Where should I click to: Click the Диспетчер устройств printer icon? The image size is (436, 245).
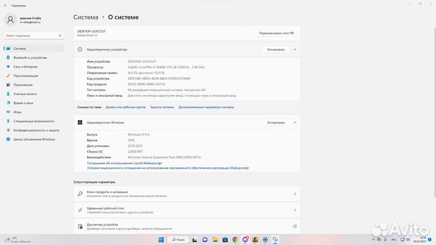[x=80, y=226]
